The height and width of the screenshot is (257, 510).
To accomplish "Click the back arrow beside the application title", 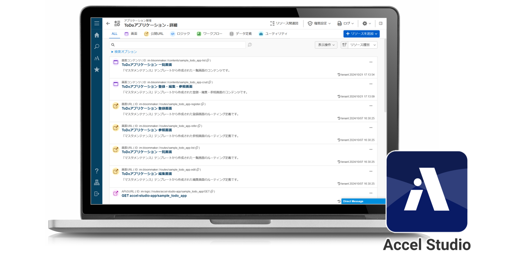I will (108, 23).
